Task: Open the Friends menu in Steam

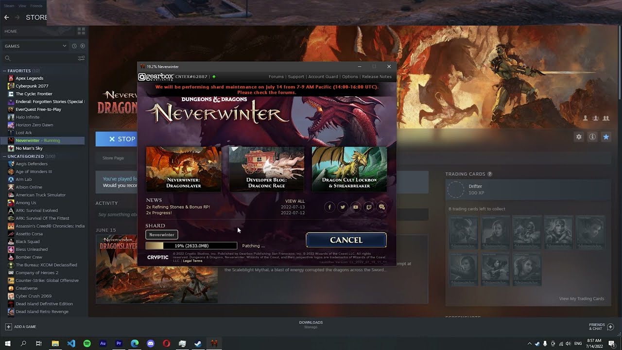Action: coord(36,6)
